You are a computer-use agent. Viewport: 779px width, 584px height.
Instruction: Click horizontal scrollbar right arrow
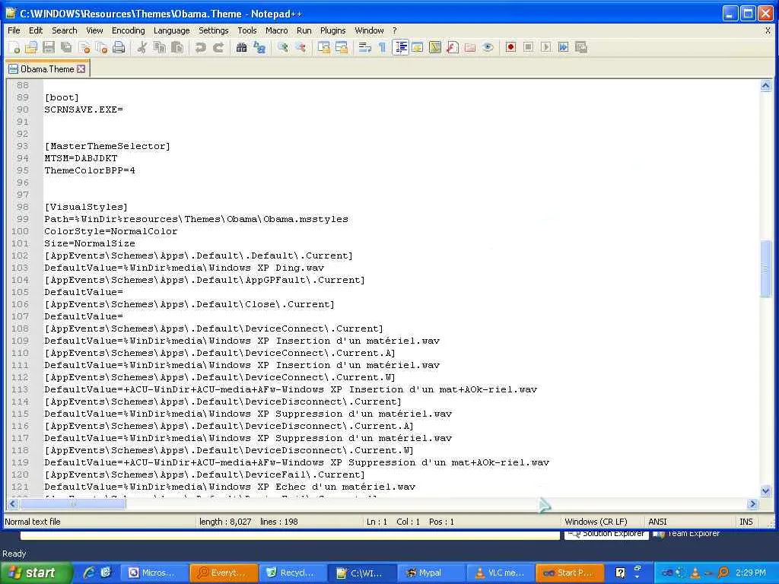[752, 504]
